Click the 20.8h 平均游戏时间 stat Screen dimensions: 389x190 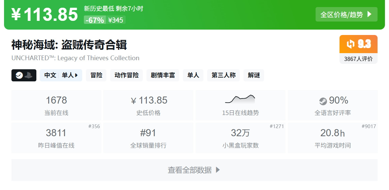click(332, 138)
